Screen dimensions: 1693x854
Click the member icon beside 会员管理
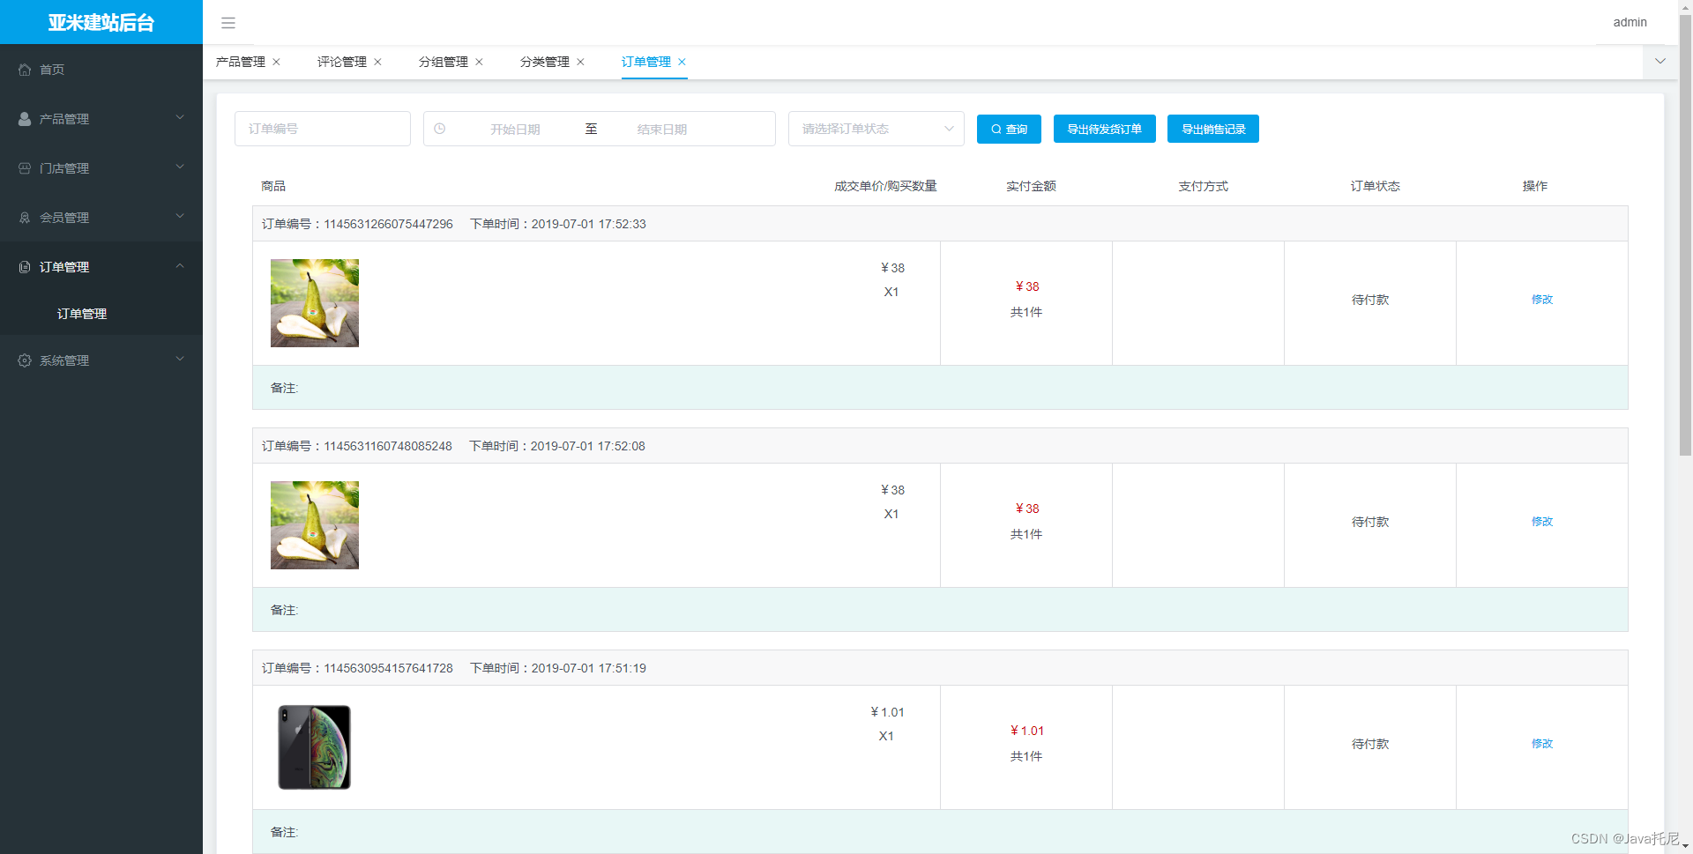tap(25, 218)
